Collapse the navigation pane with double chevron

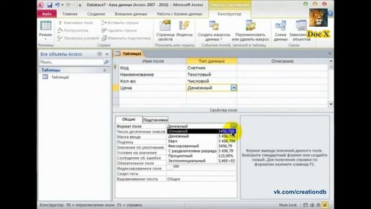[107, 54]
